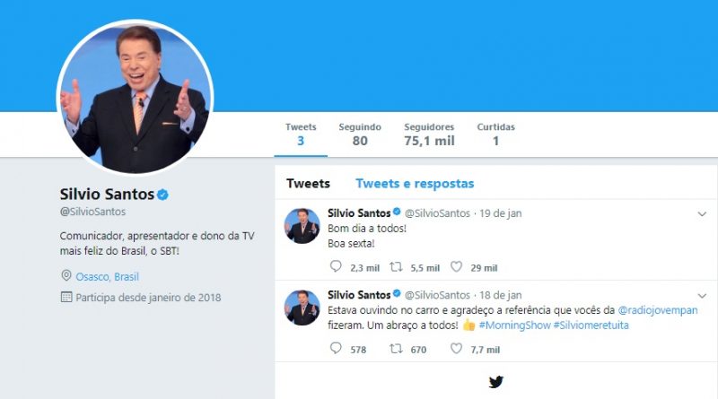Select the "Tweets" timeline tab
Image resolution: width=718 pixels, height=399 pixels.
coord(308,184)
